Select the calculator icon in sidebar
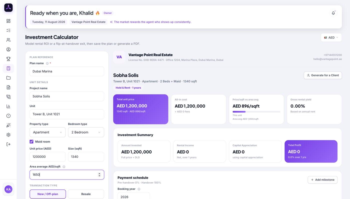Viewport: 350px width, 199px height. coord(8,68)
